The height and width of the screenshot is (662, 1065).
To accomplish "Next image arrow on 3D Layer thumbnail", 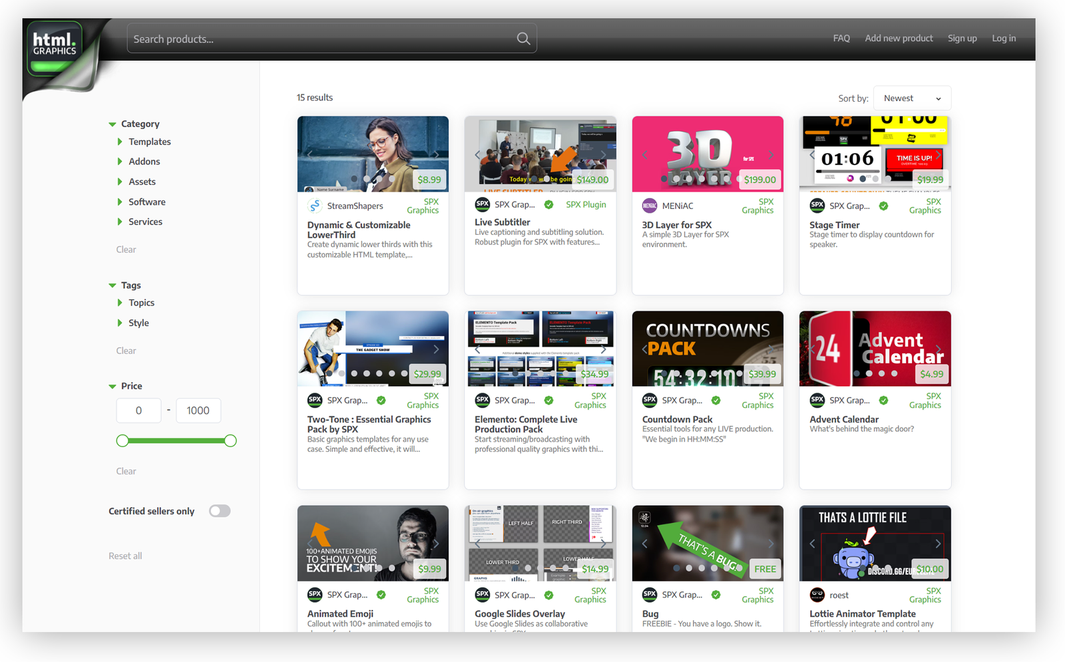I will (x=771, y=154).
